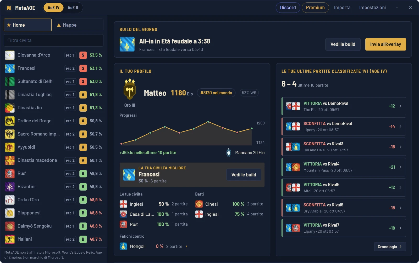419x263 pixels.
Task: Click the 53,1 % win rate for Francesi
Action: (x=96, y=68)
